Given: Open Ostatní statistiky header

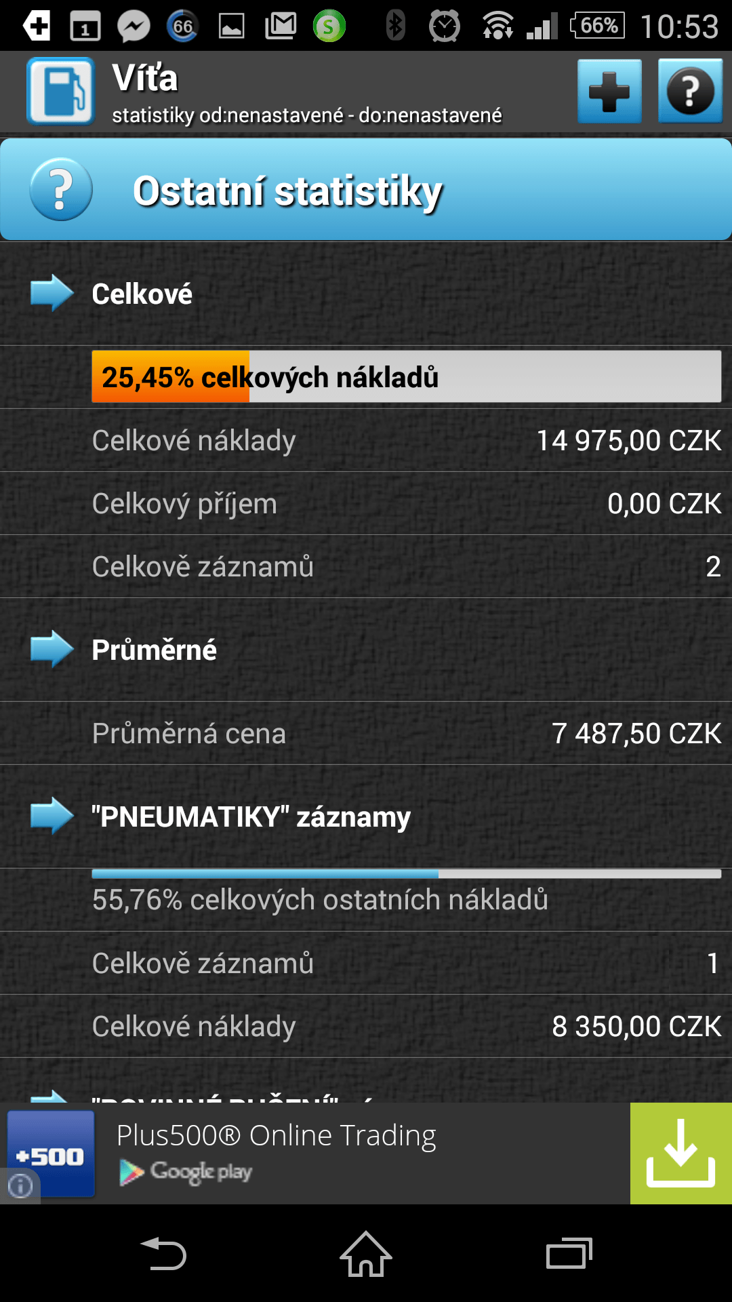Looking at the screenshot, I should click(366, 189).
